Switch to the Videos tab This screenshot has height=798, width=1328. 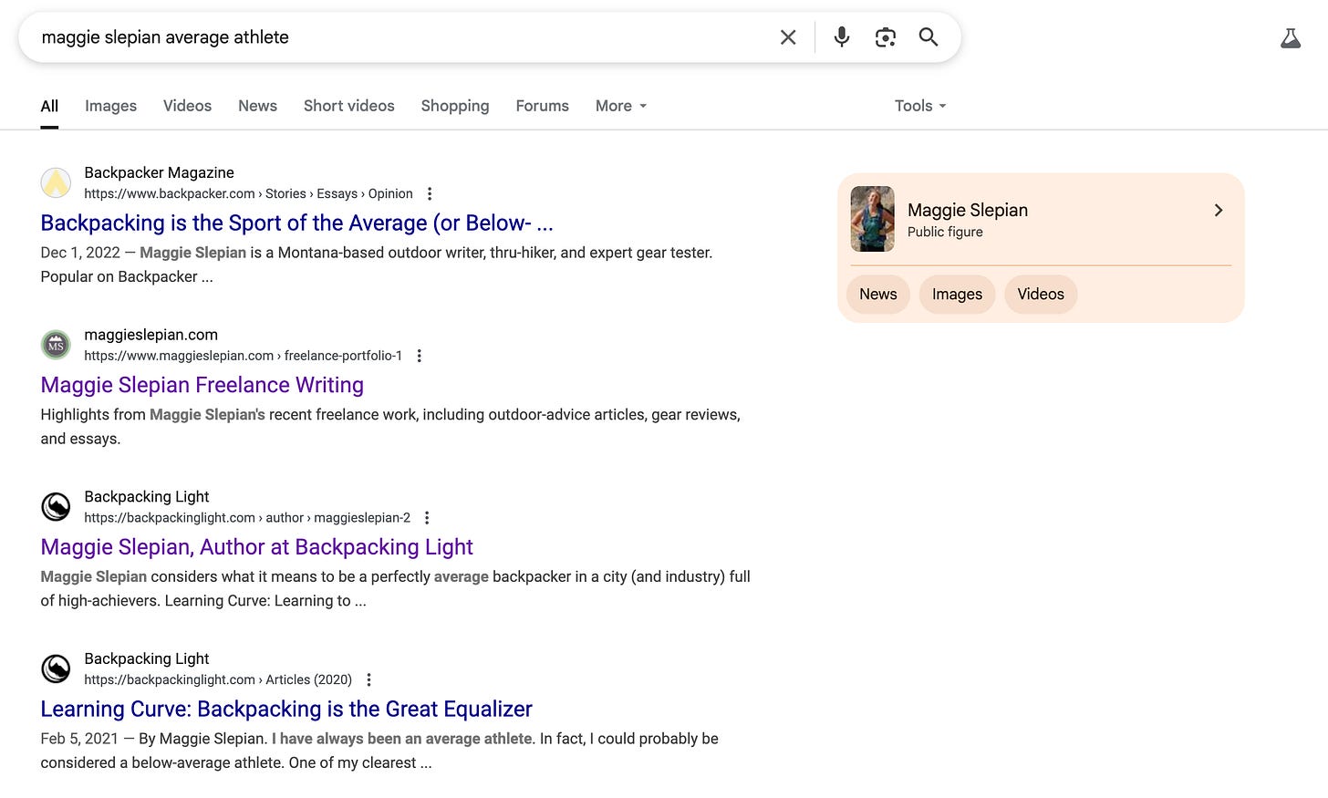[187, 106]
